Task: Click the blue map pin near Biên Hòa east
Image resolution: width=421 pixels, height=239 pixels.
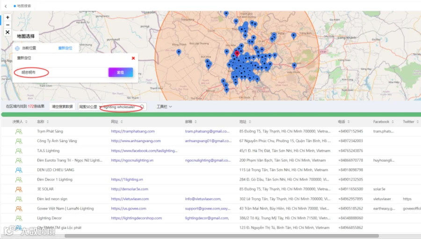Action: (x=293, y=35)
